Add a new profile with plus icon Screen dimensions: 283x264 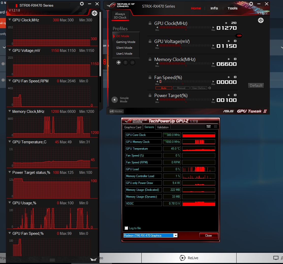click(119, 63)
